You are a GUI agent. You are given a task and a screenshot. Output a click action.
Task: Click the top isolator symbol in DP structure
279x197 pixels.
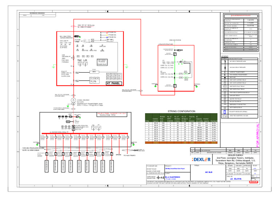175,54
